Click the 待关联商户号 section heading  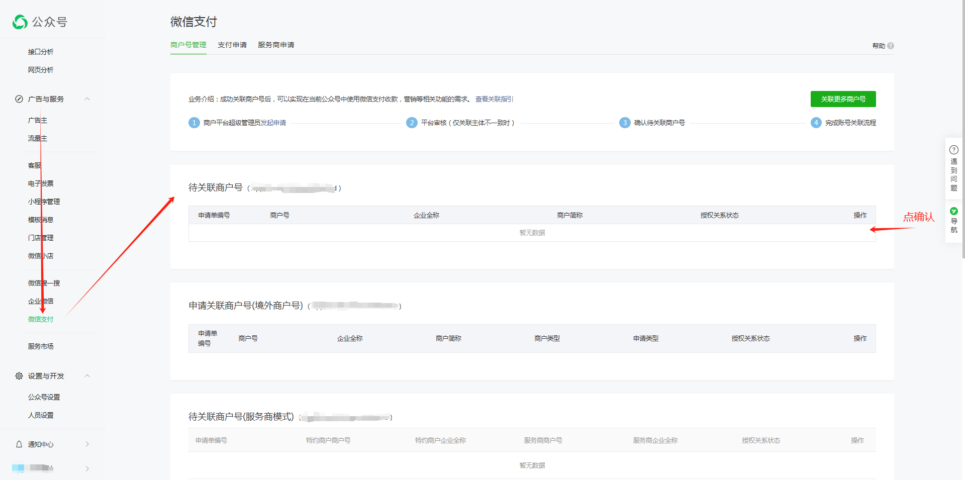(x=216, y=187)
